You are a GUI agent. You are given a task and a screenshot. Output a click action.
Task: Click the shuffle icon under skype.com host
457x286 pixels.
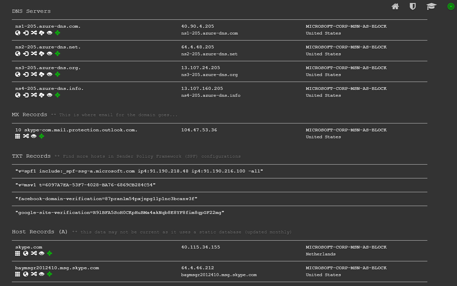point(34,253)
